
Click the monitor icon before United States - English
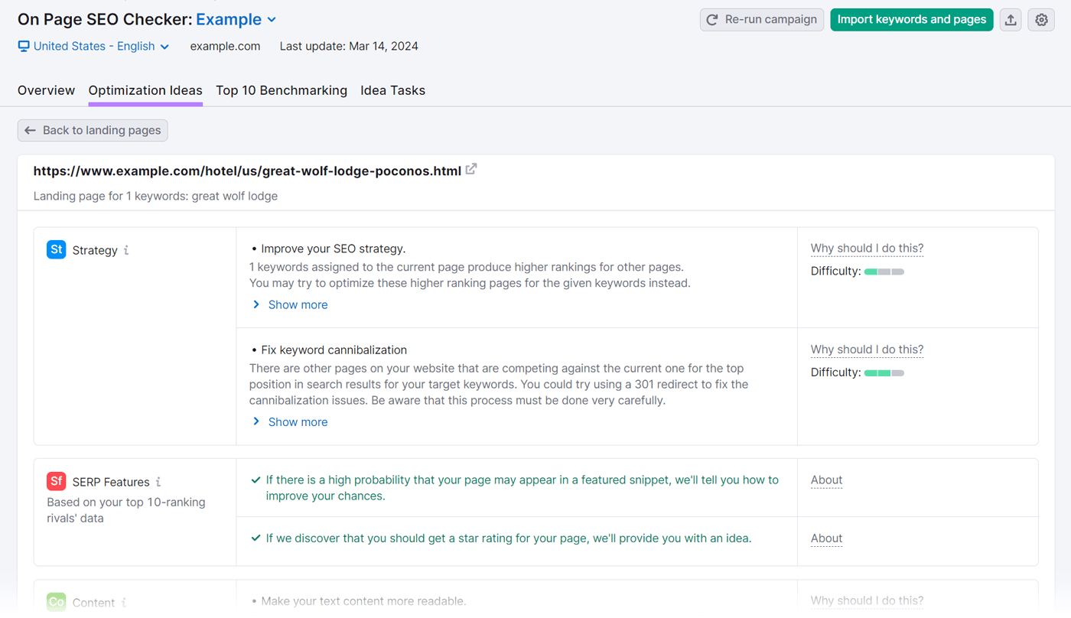pos(23,46)
